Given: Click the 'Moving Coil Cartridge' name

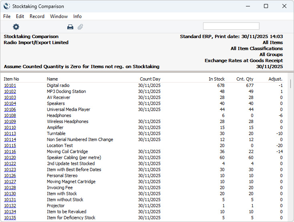Looking at the screenshot, I should tap(67, 151).
